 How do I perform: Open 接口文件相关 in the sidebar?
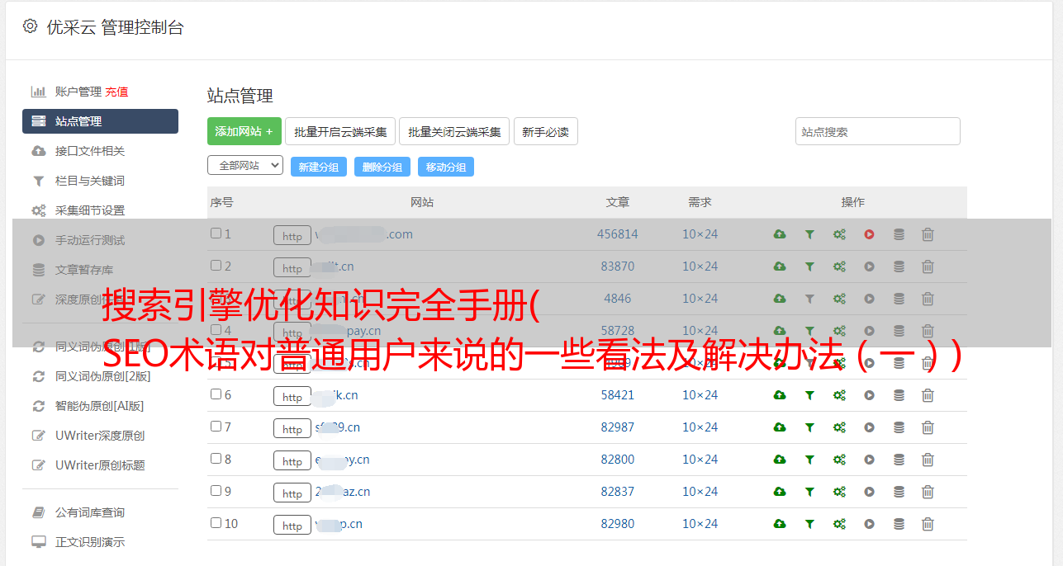coord(90,151)
